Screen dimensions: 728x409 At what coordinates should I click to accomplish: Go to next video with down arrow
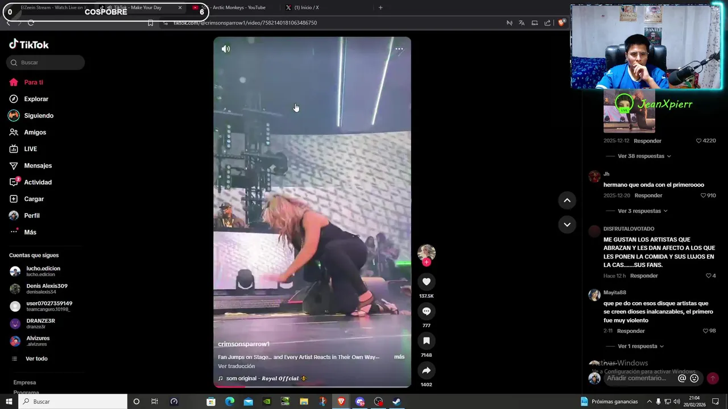pos(567,224)
